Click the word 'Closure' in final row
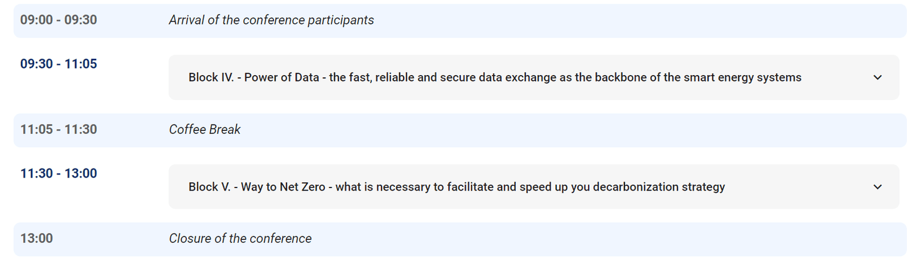Viewport: 917px width, 262px height. pos(190,239)
